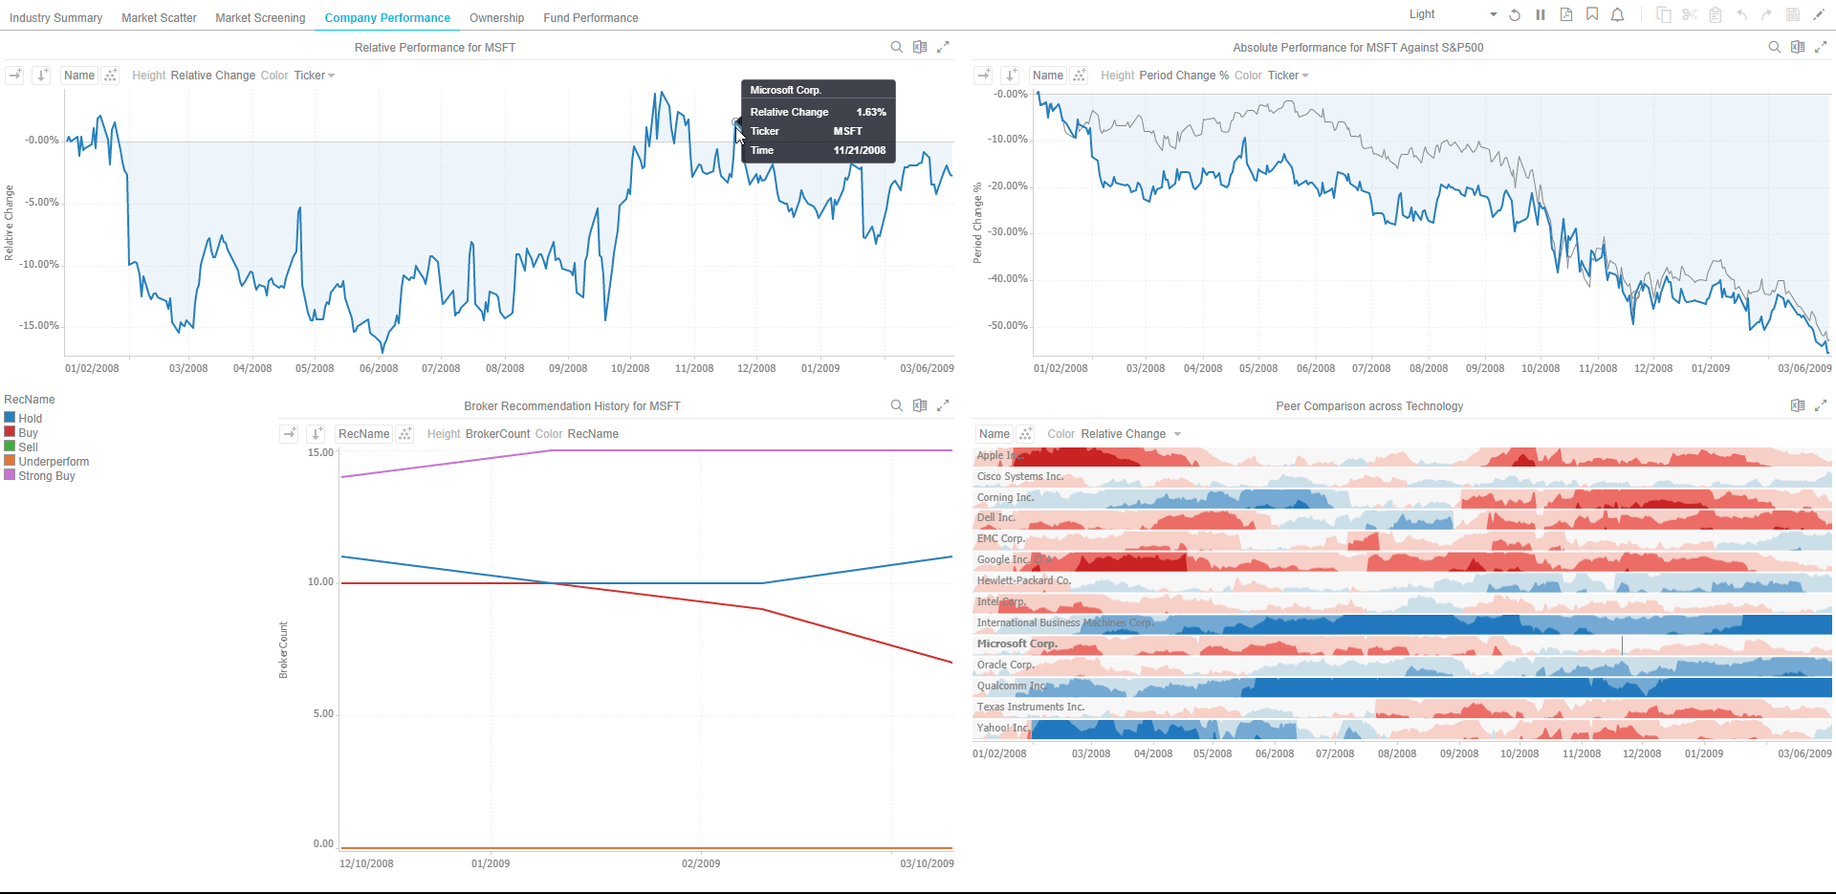1836x894 pixels.
Task: Open BrokerCount height variable selector
Action: pyautogui.click(x=497, y=434)
